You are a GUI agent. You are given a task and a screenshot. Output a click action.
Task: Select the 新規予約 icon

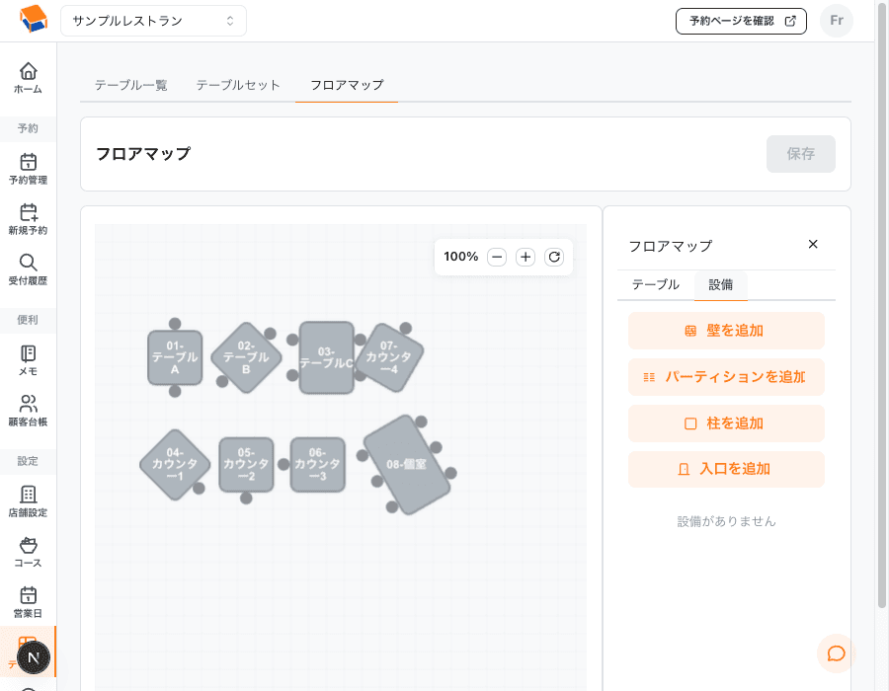(28, 217)
